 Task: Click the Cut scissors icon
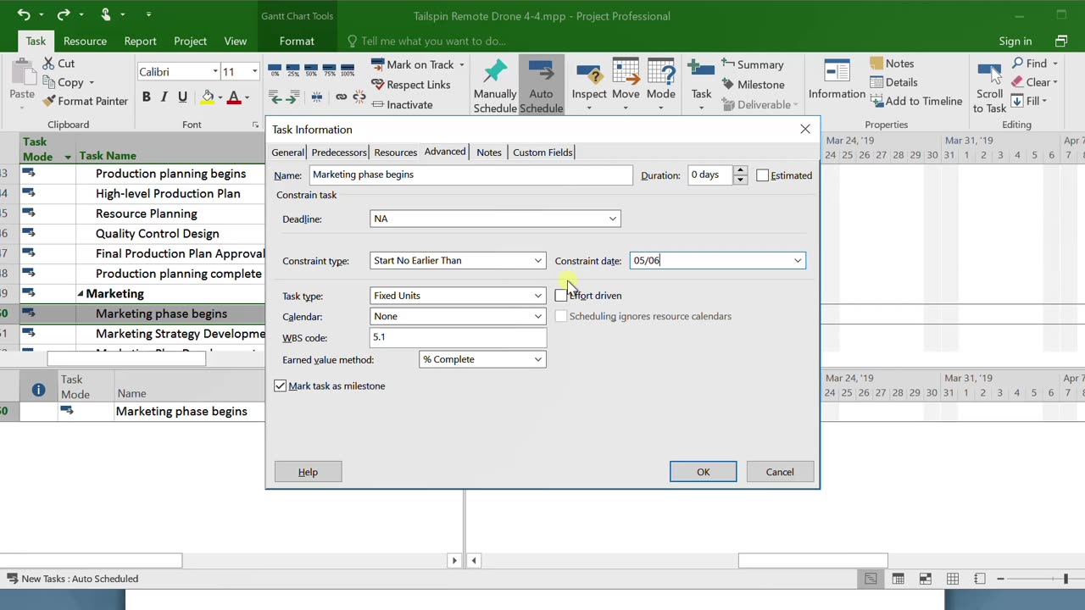click(x=49, y=64)
